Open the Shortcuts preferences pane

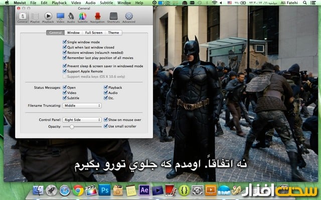pyautogui.click(x=113, y=18)
